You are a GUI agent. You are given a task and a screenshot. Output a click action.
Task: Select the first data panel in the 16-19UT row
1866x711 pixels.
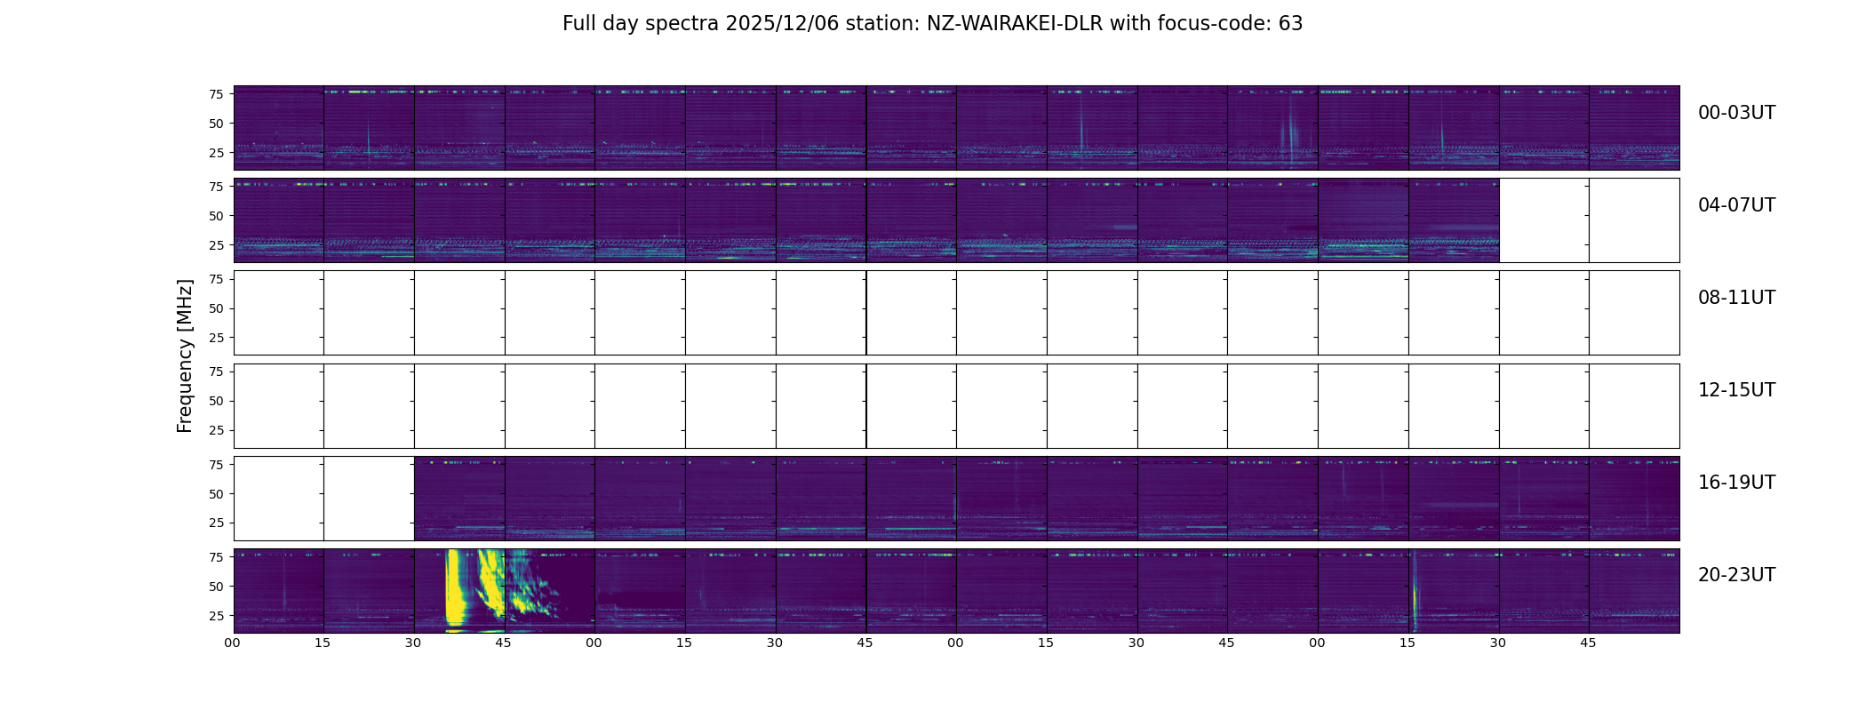point(459,499)
